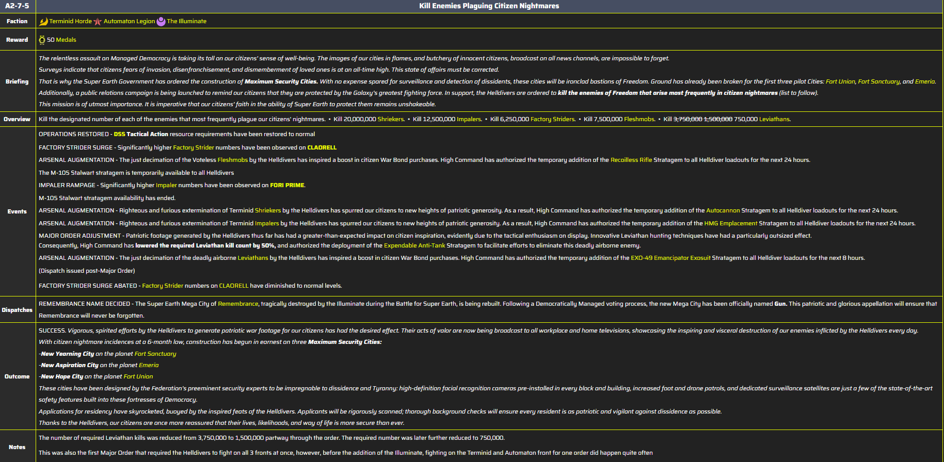Open Leviathans link in the Overview row

coord(774,119)
